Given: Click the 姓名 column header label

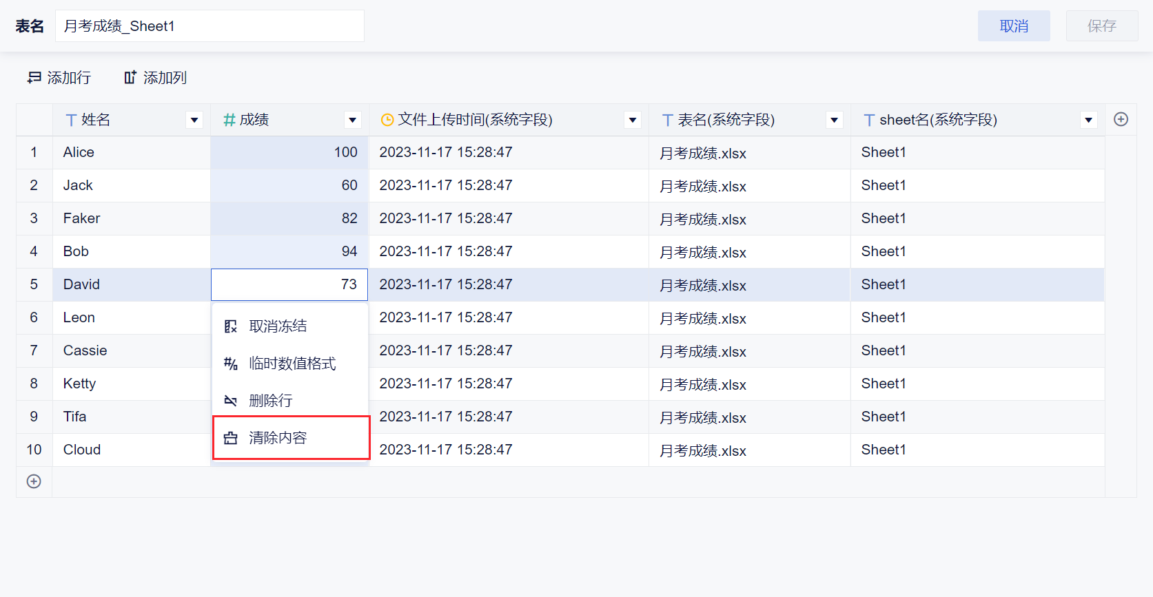Looking at the screenshot, I should 96,120.
